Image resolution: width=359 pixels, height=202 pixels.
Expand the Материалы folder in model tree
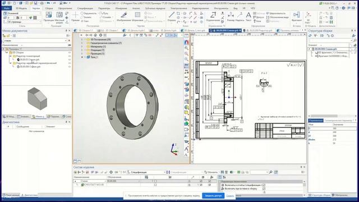tap(82, 47)
